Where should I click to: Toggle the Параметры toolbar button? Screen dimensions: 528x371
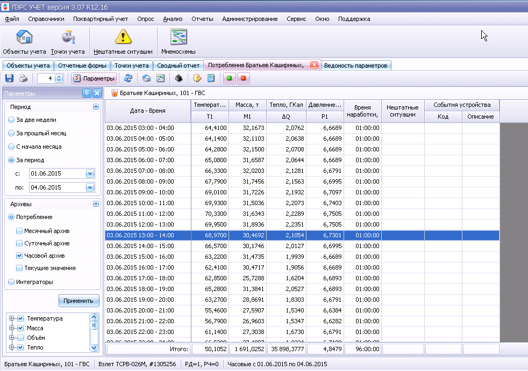(x=94, y=78)
